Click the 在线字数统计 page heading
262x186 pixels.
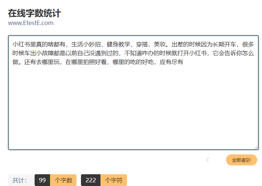pos(35,13)
